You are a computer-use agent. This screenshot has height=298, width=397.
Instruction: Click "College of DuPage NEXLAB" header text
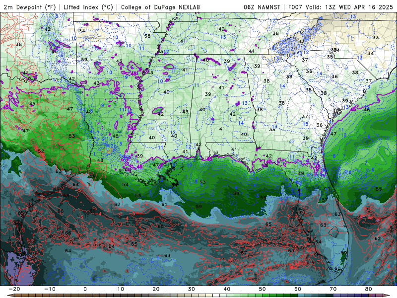click(160, 7)
